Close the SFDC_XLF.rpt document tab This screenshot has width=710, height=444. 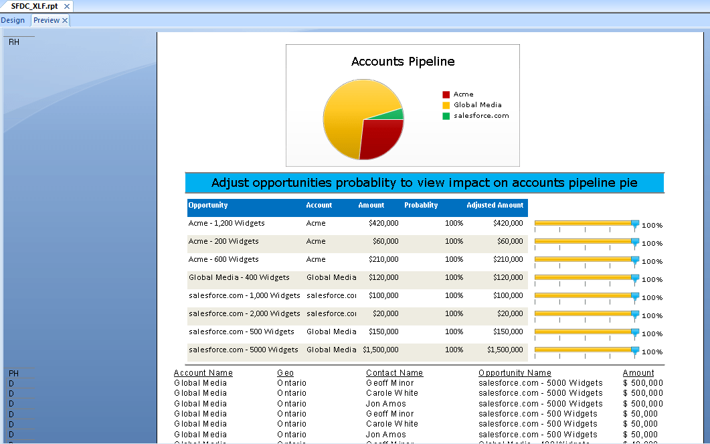click(66, 6)
